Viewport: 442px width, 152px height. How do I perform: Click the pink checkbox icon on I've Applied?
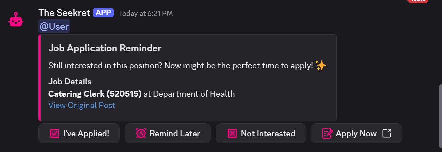[x=54, y=133]
